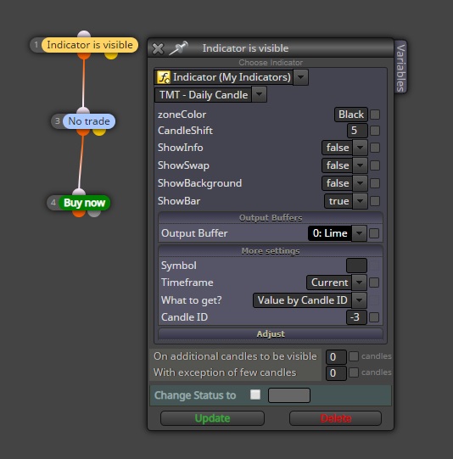Click the node number 4 badge
This screenshot has height=459, width=453.
click(53, 203)
